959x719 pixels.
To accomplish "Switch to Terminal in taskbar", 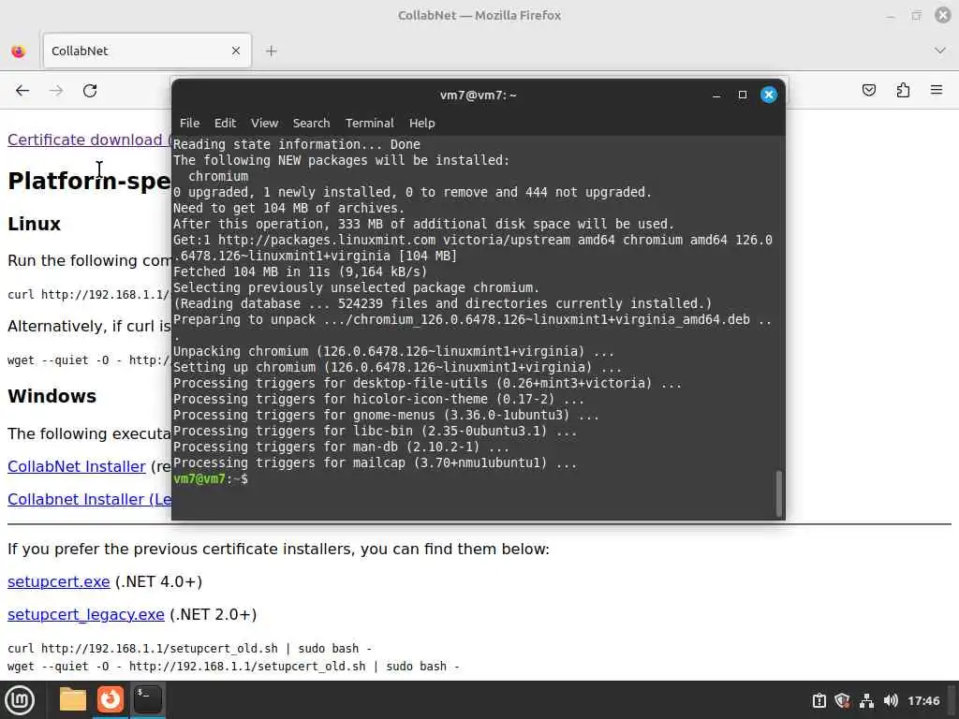I will point(147,699).
